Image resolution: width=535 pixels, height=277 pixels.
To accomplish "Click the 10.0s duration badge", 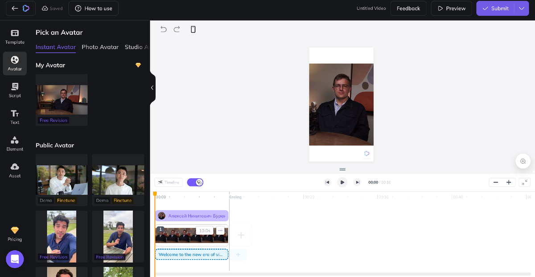I will (x=205, y=231).
